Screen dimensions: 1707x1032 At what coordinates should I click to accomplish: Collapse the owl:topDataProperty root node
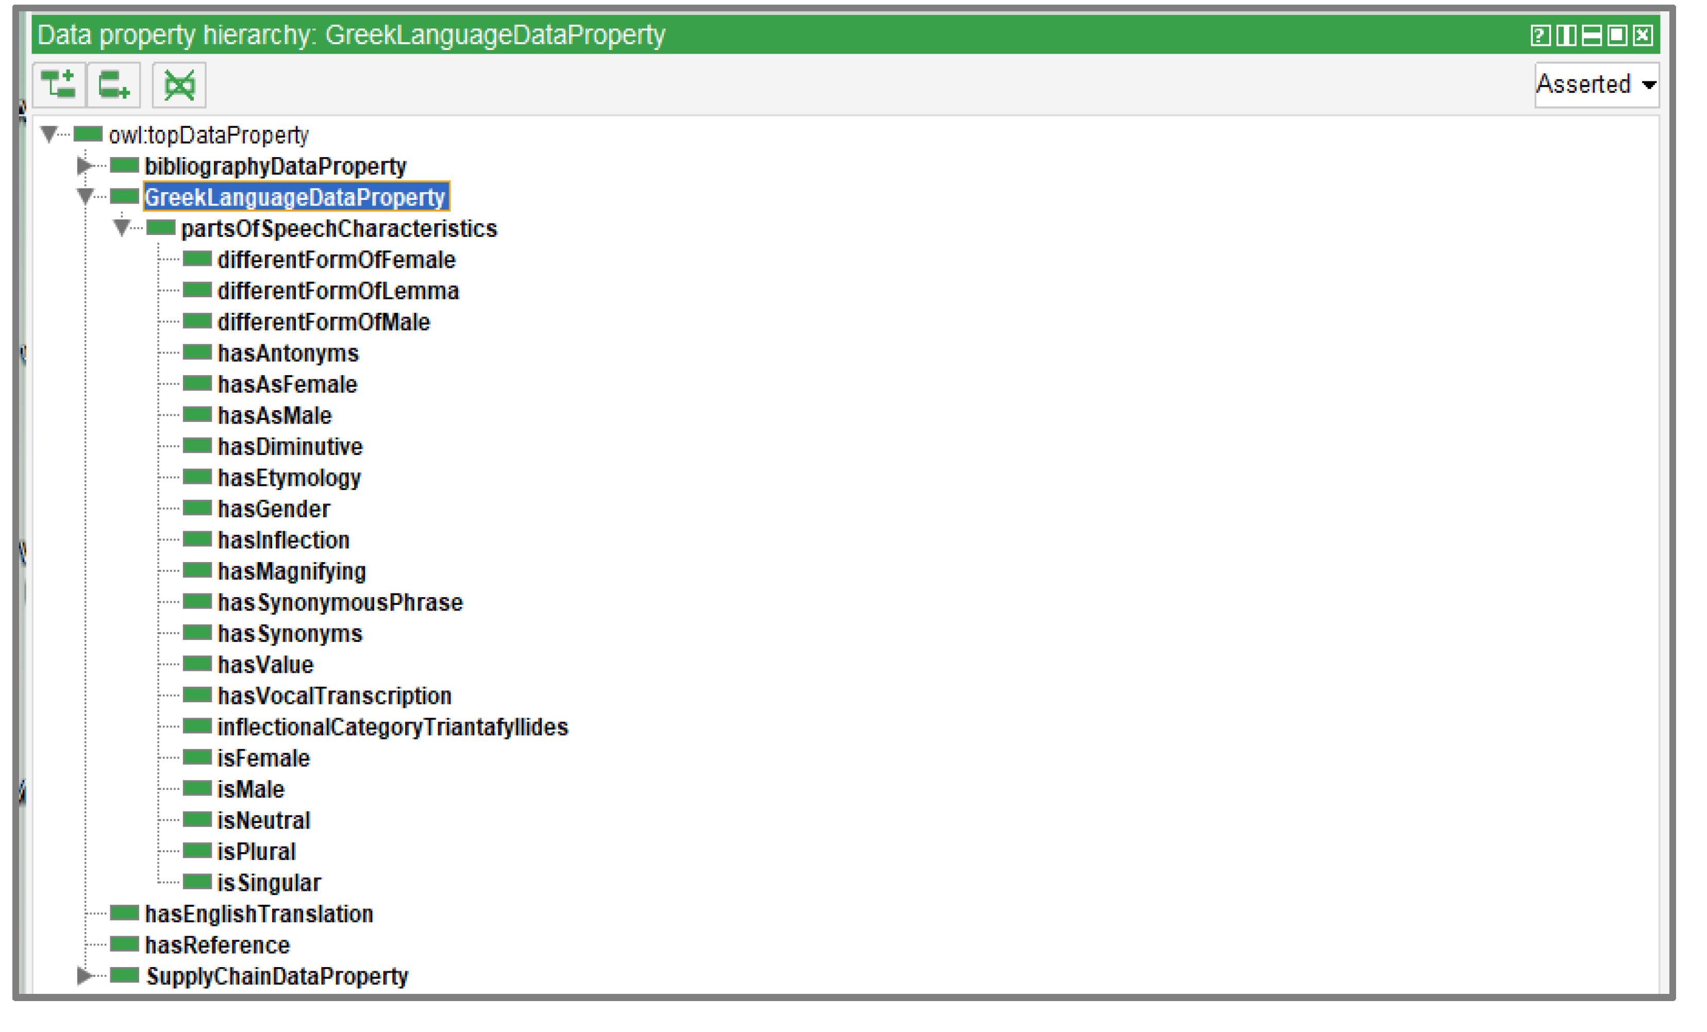[x=48, y=133]
